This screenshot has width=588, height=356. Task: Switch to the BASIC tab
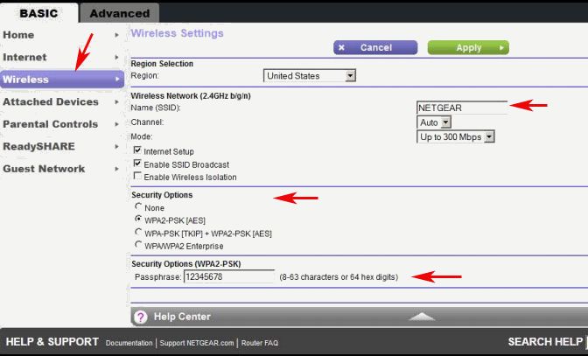point(38,13)
